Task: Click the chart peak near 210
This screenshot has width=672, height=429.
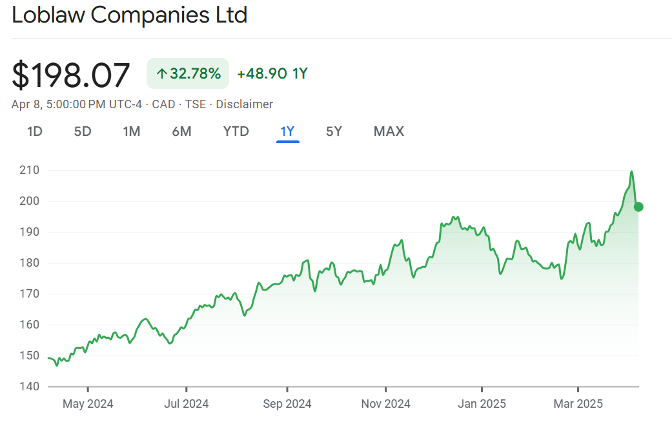Action: pos(631,171)
